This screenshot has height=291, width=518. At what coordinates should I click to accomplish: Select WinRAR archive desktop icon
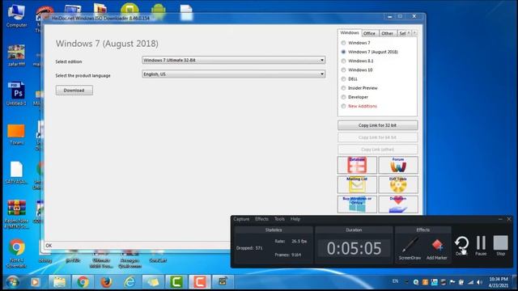click(x=16, y=214)
